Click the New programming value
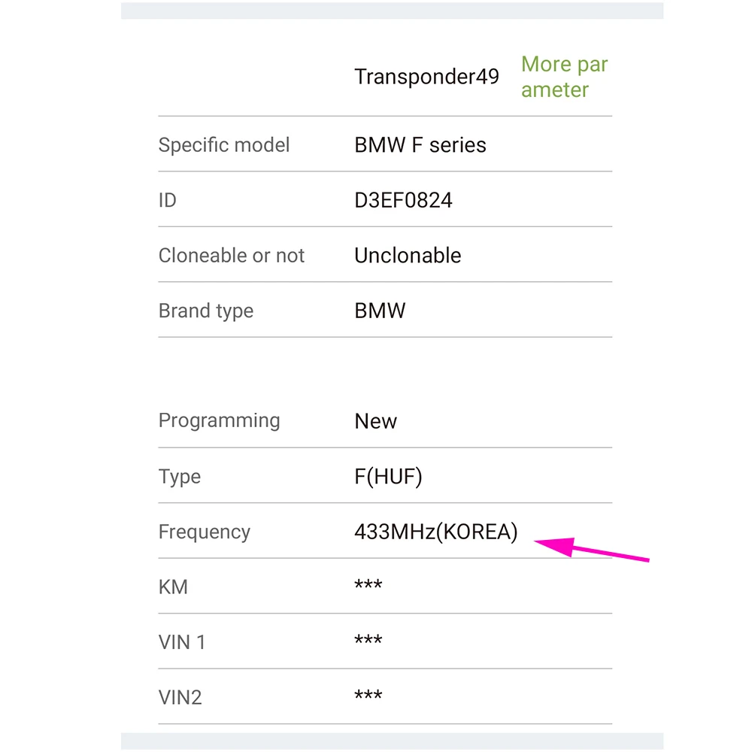Screen dimensions: 752x752 pyautogui.click(x=376, y=421)
